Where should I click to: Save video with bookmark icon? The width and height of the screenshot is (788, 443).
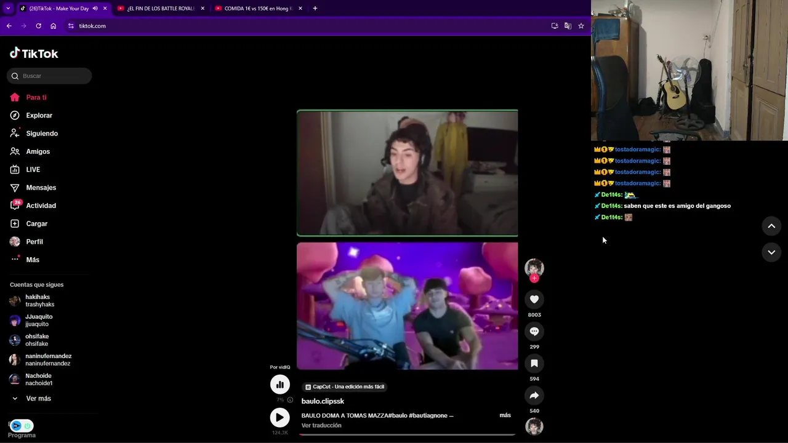[x=534, y=363]
